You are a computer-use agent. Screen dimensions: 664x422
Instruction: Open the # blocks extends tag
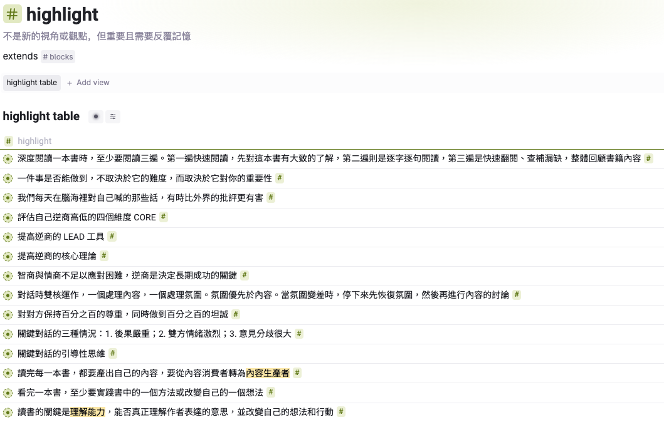tap(58, 57)
